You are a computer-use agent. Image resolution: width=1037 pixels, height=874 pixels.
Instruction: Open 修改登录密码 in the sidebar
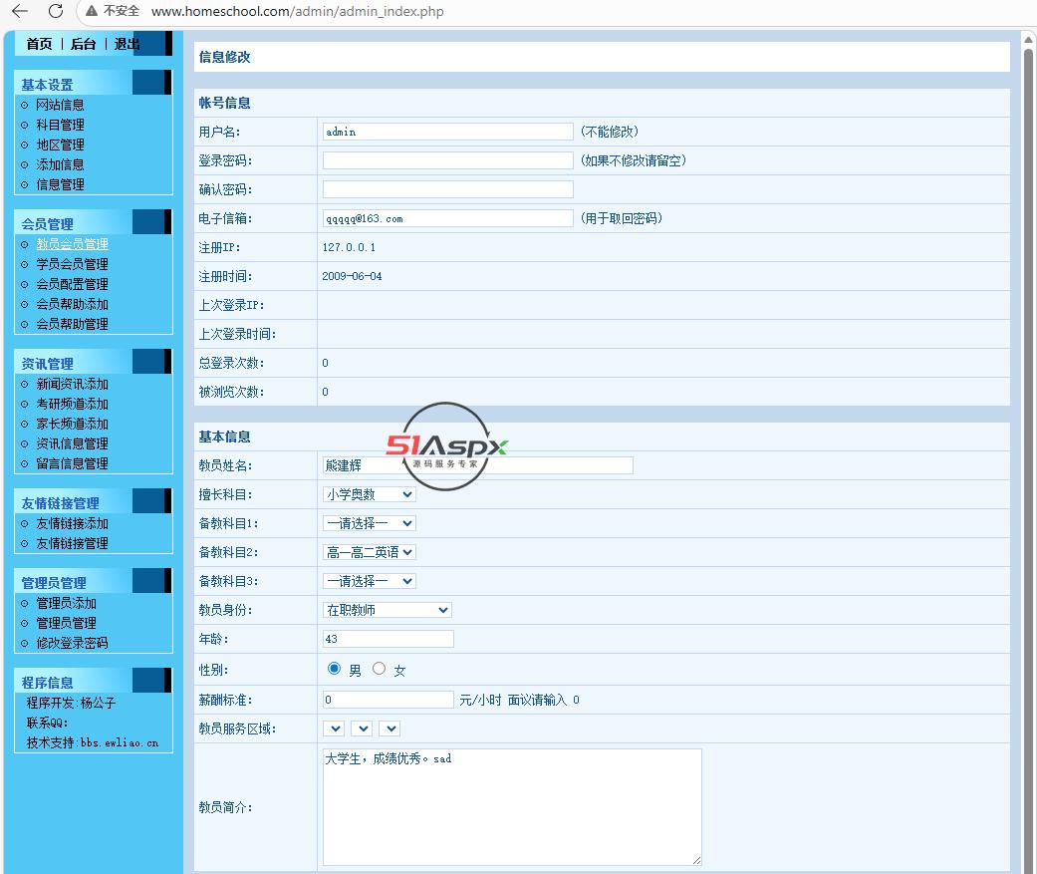[x=72, y=643]
